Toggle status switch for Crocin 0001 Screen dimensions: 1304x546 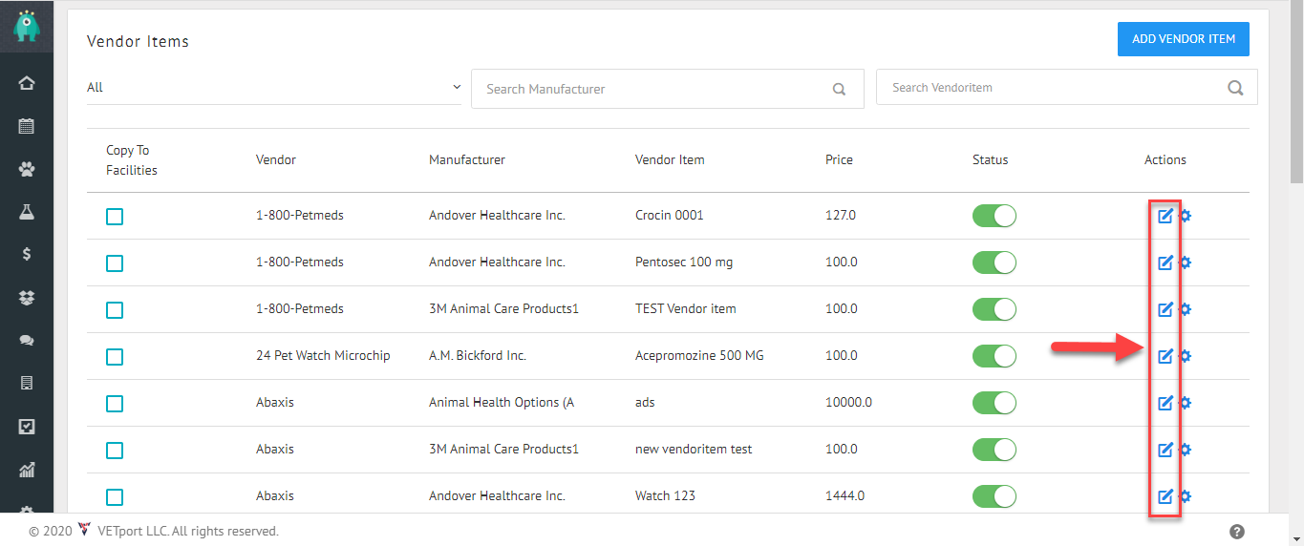[x=994, y=216]
